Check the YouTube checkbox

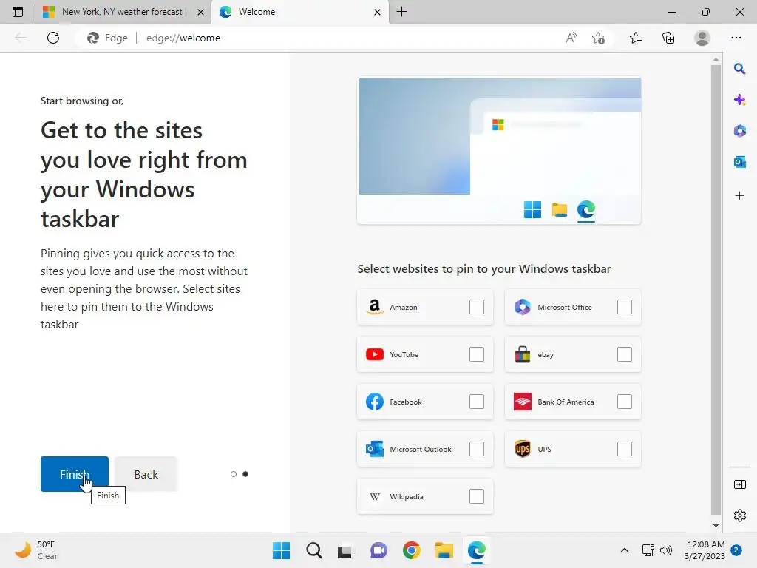tap(477, 354)
